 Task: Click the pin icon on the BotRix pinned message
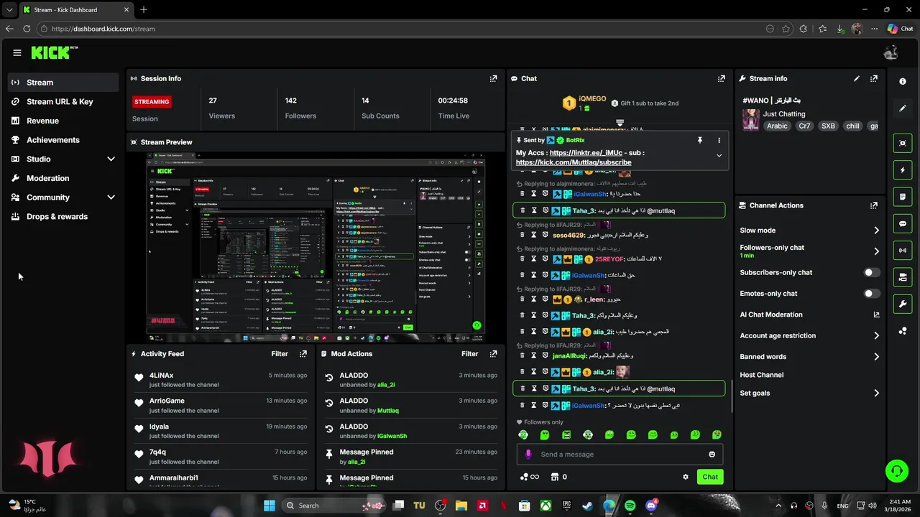[x=699, y=140]
